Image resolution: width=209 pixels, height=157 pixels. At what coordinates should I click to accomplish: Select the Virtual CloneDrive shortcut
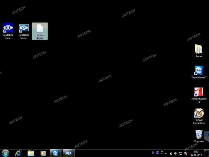click(199, 116)
